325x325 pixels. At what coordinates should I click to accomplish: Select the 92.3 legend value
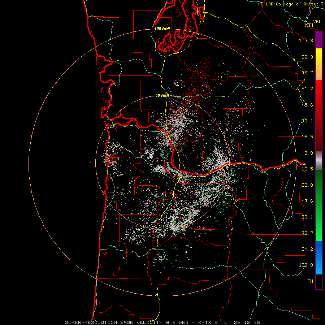[307, 57]
